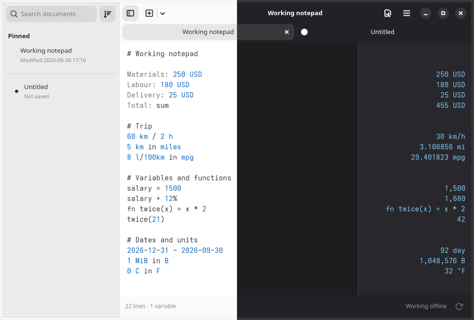Open the hamburger main menu

tap(406, 13)
